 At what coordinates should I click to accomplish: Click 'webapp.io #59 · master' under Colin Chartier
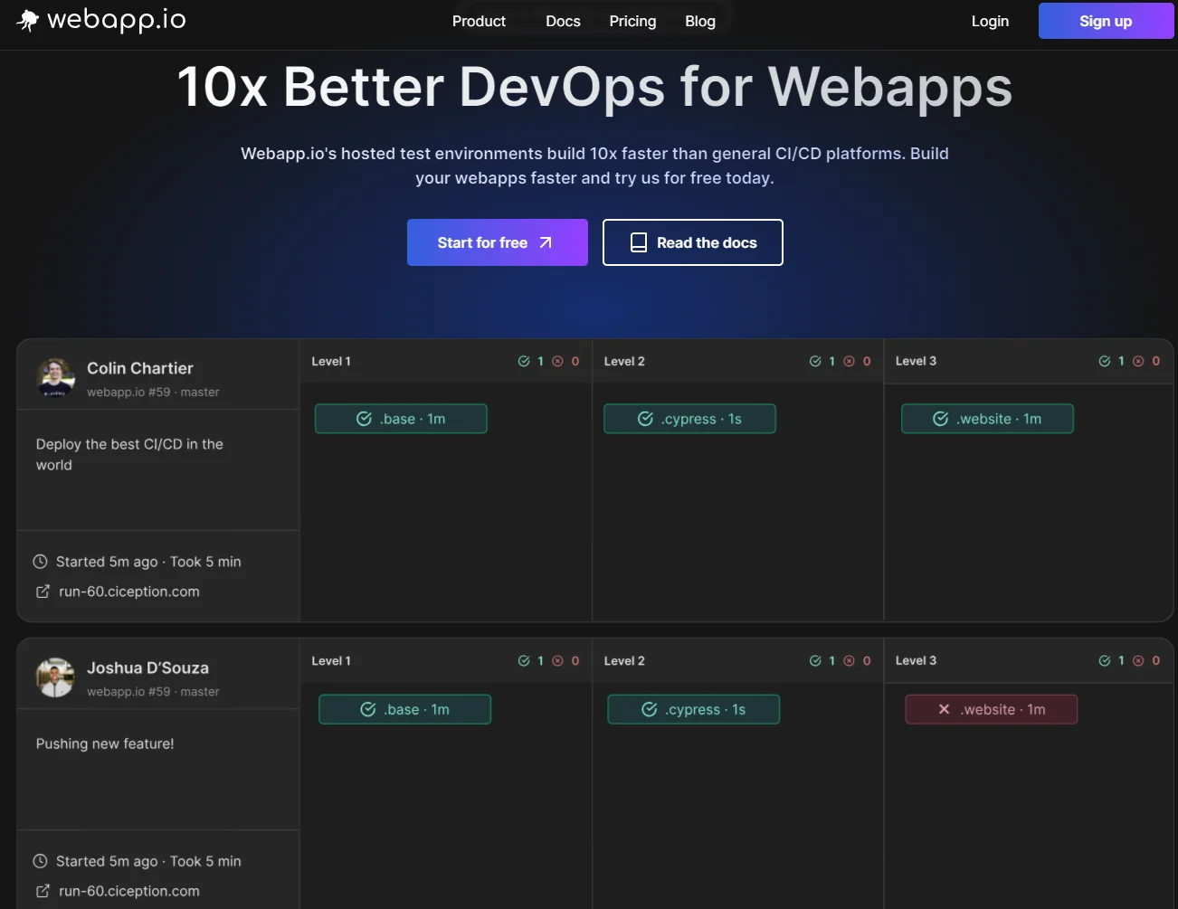[153, 392]
